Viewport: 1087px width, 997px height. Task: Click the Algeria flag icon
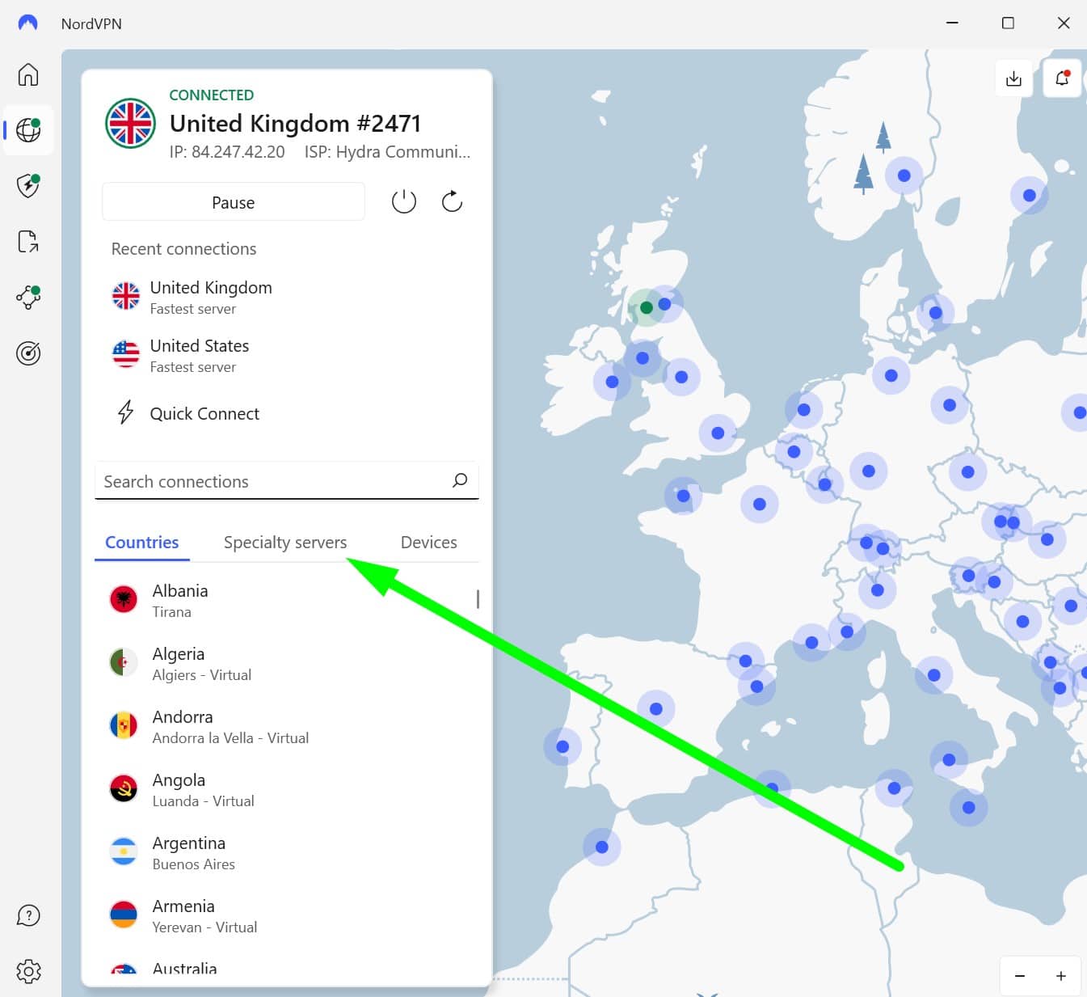pyautogui.click(x=124, y=662)
